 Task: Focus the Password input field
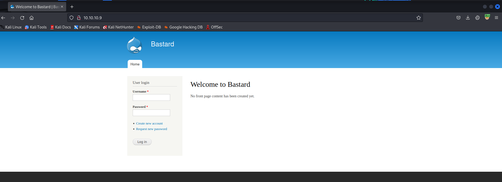point(151,113)
